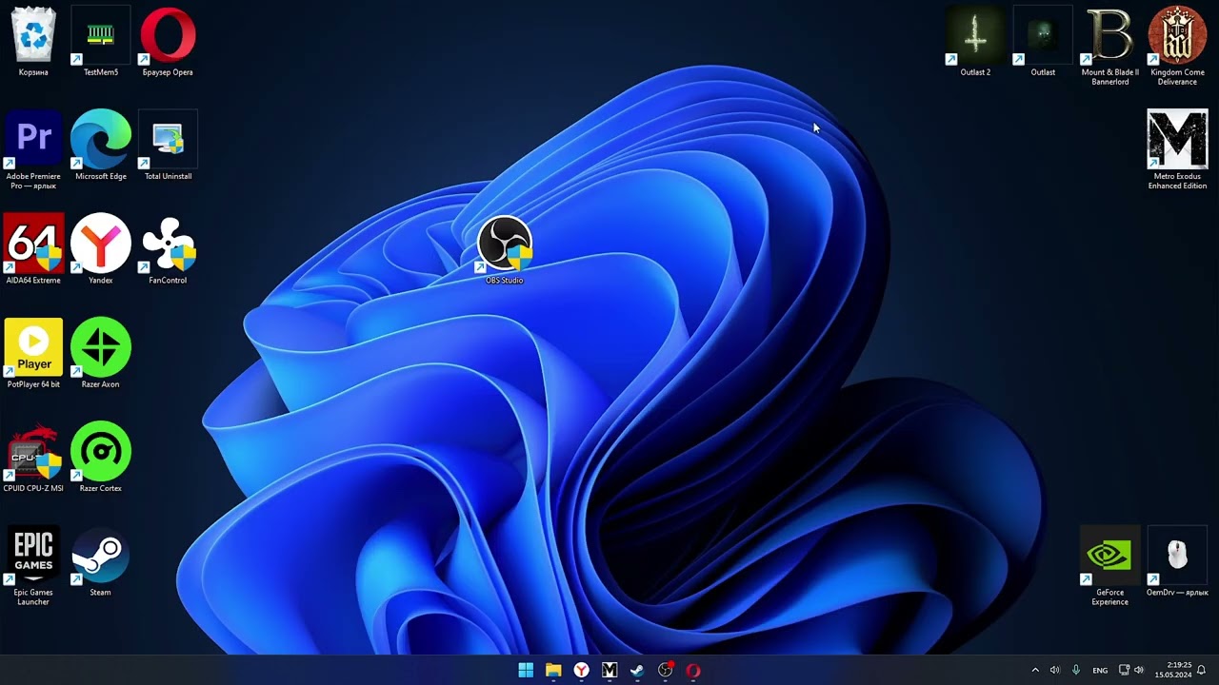This screenshot has height=685, width=1219.
Task: Select the Adobe Premiere Pro desktop shortcut
Action: pyautogui.click(x=33, y=150)
